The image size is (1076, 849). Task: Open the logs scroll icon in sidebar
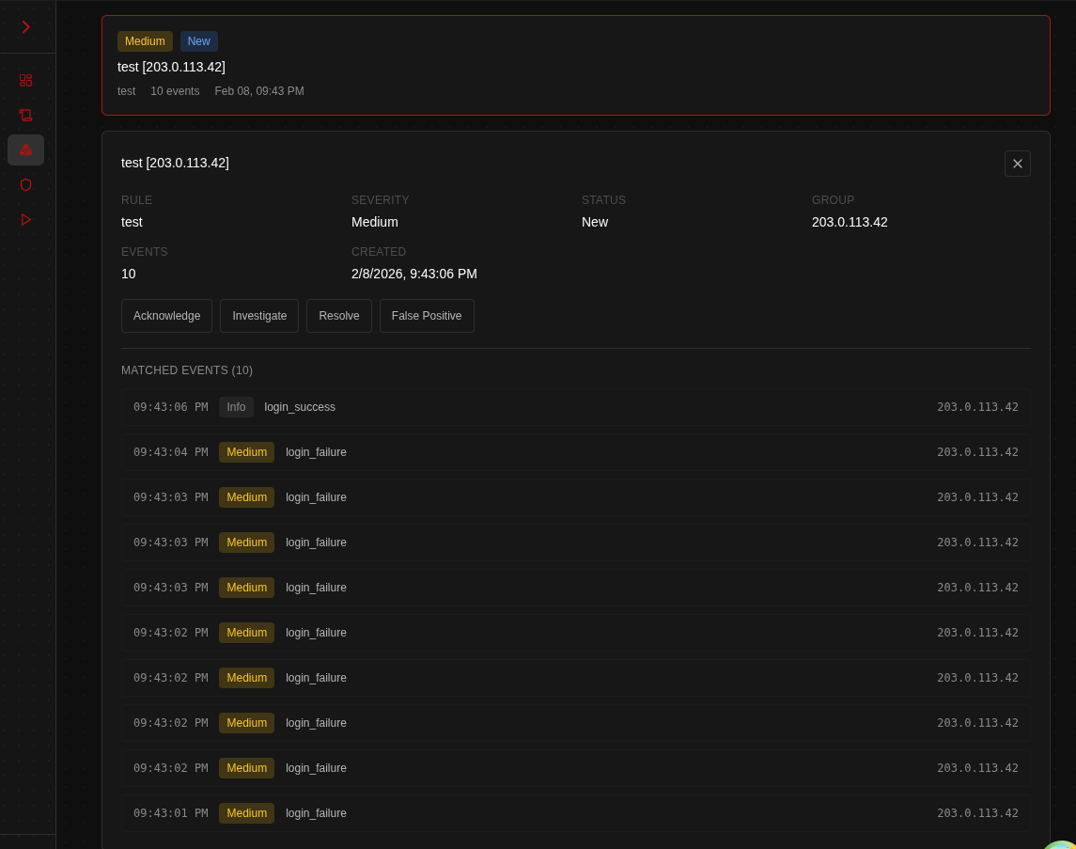coord(26,116)
